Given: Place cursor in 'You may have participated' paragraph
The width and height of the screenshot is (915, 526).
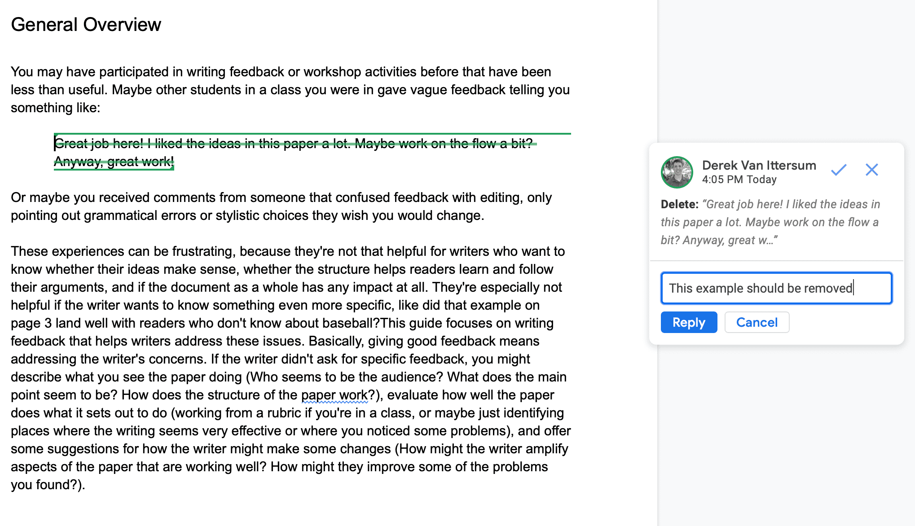Looking at the screenshot, I should point(290,90).
